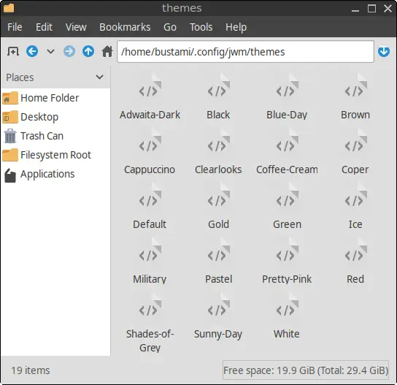Maximize the themes window
This screenshot has height=385, width=397.
point(371,8)
